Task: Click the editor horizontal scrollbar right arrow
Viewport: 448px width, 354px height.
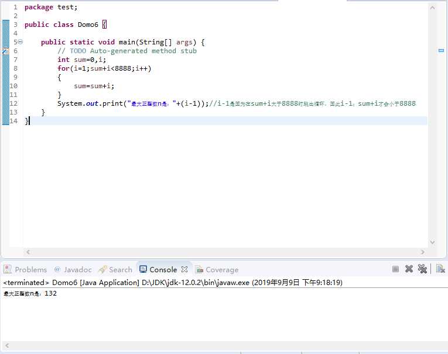Action: click(x=423, y=252)
